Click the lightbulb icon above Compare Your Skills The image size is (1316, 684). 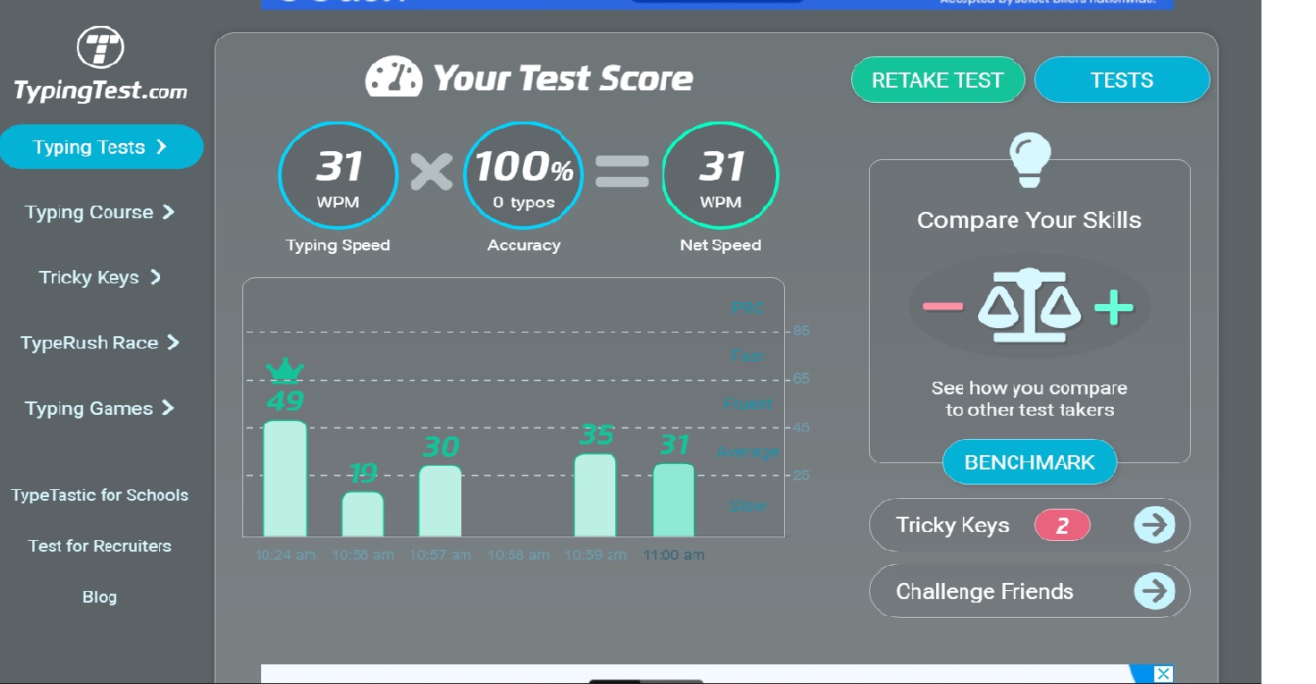point(1029,160)
